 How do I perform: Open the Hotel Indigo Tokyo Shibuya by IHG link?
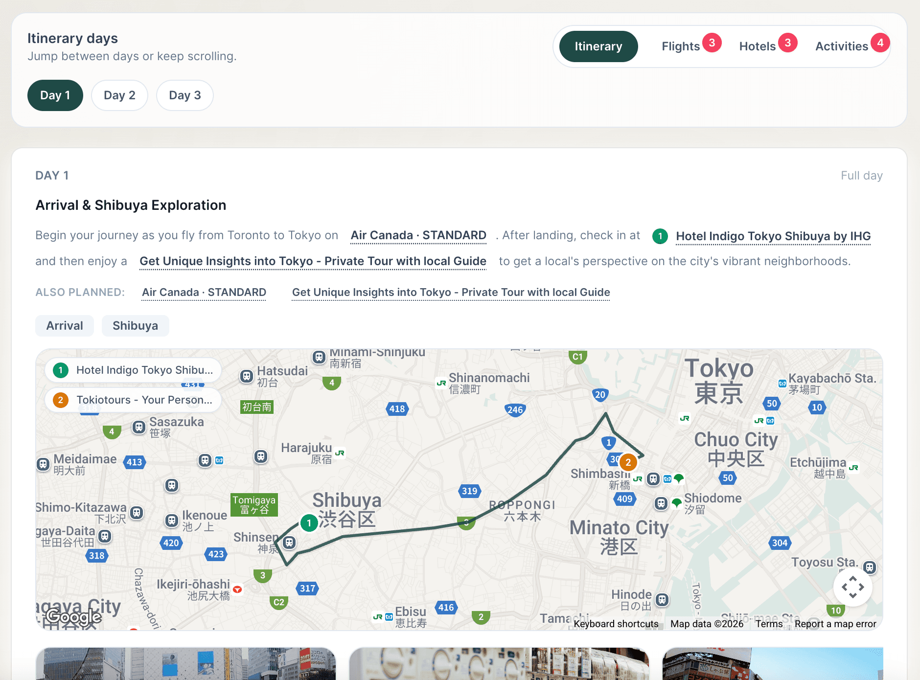tap(773, 236)
